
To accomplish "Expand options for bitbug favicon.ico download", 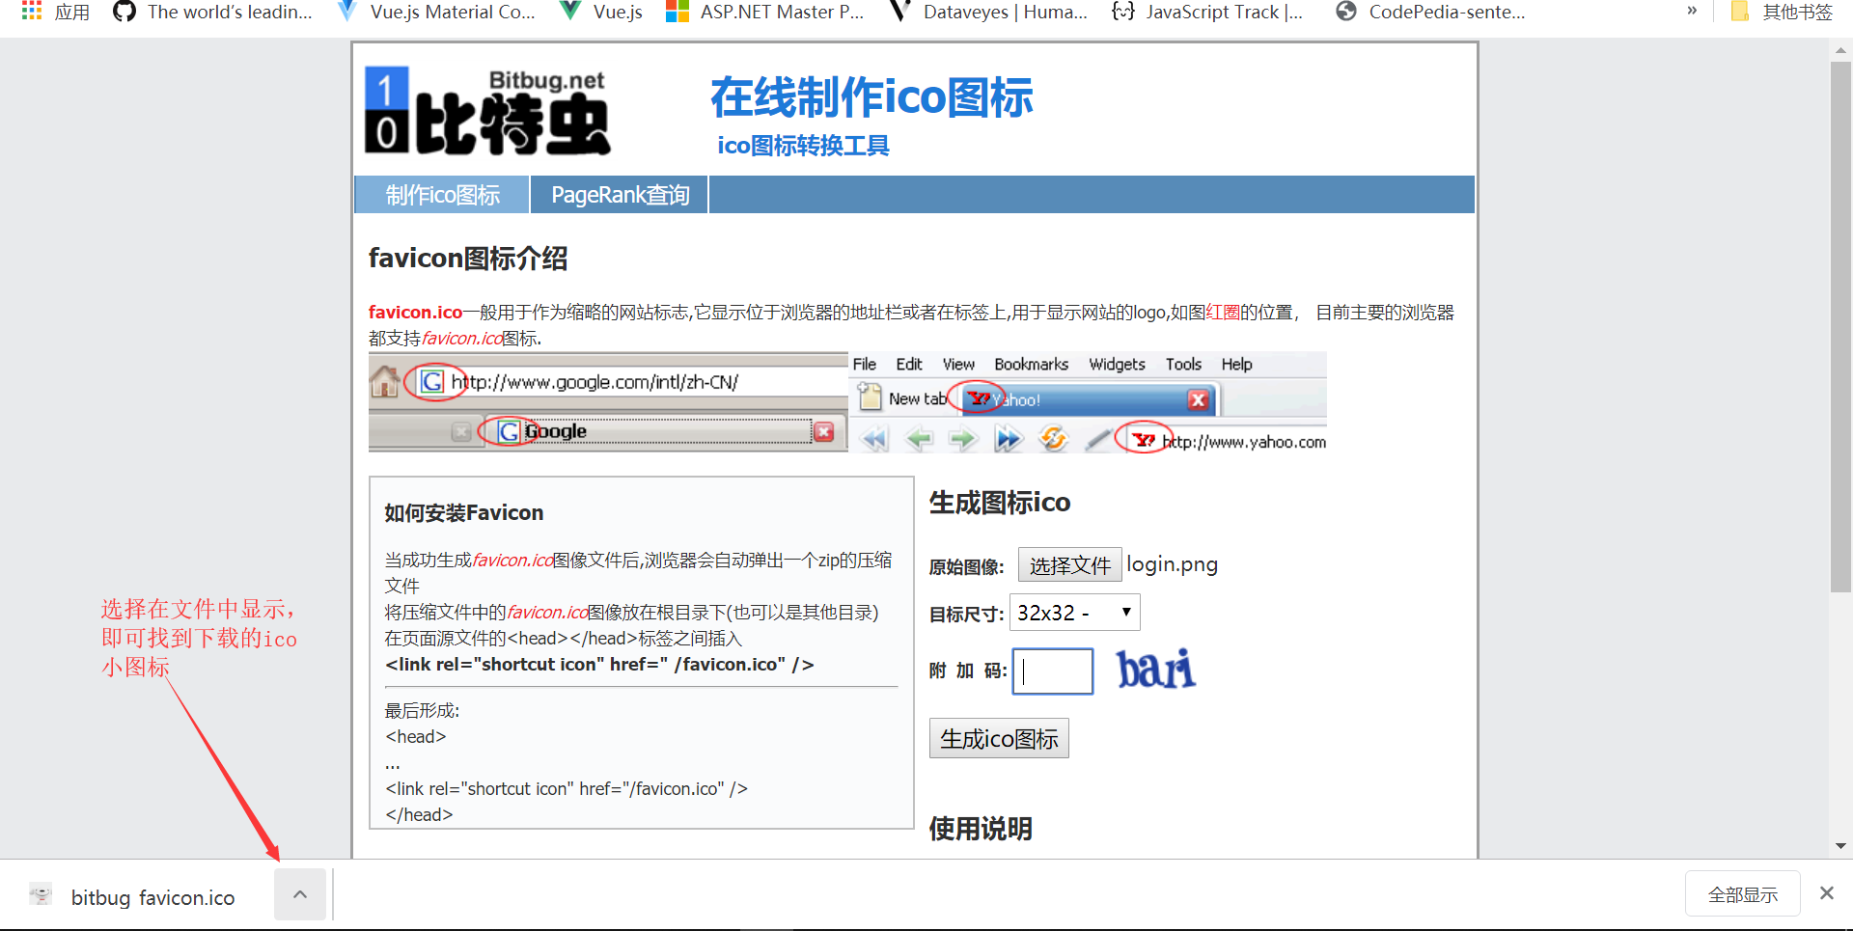I will (x=299, y=894).
